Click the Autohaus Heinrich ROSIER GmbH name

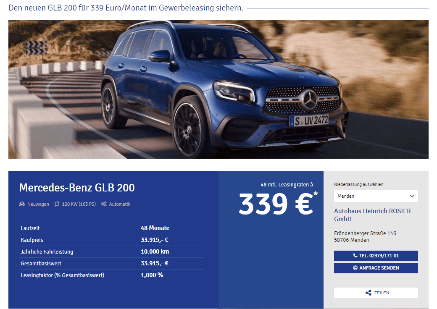(372, 215)
